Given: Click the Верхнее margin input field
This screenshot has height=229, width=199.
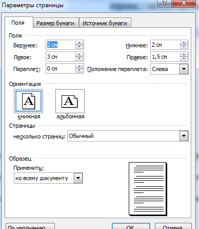Looking at the screenshot, I should pos(61,45).
